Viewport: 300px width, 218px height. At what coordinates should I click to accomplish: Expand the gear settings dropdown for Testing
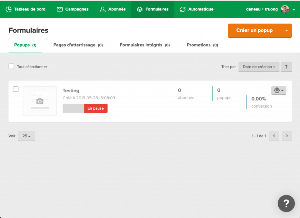point(279,91)
